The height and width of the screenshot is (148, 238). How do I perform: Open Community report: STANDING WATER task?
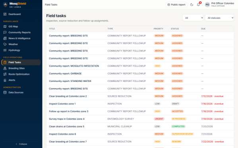click(x=70, y=81)
